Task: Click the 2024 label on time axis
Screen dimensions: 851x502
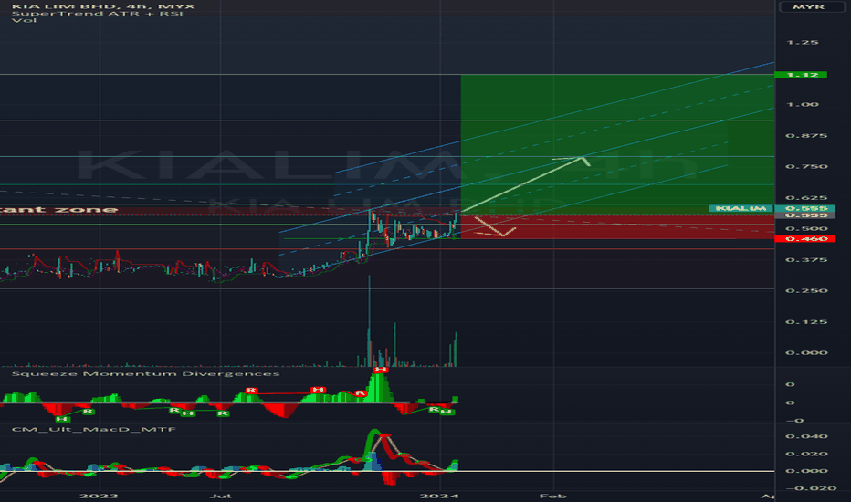Action: 440,496
